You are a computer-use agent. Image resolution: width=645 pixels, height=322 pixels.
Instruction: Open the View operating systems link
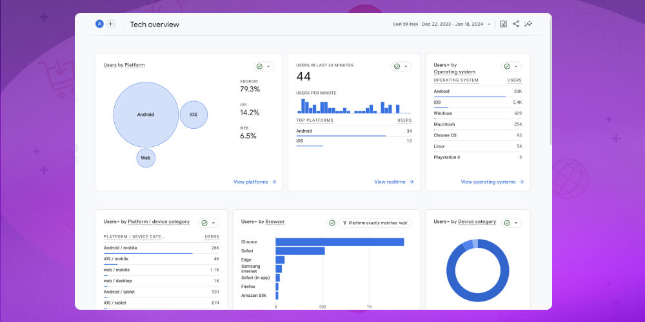click(492, 182)
